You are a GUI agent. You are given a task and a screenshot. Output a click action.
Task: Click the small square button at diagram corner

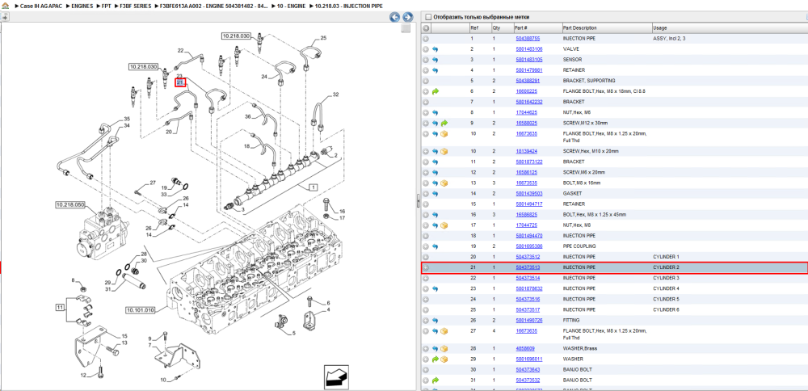tap(406, 28)
